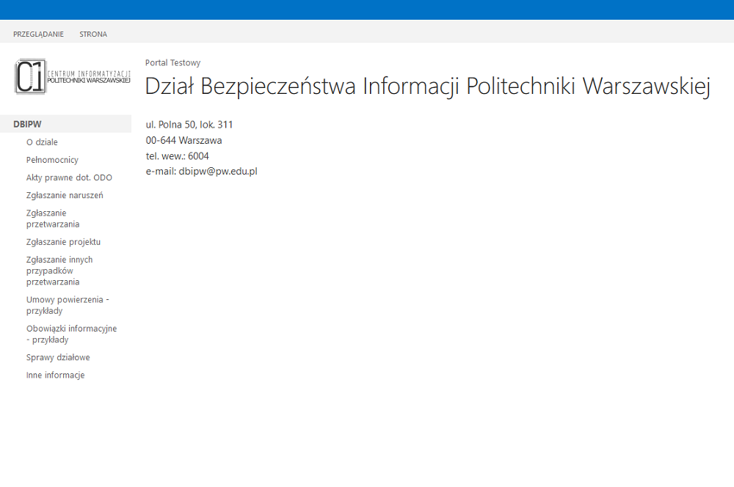Click the e-mail address dbipw@pw.edu.pl

tap(218, 171)
